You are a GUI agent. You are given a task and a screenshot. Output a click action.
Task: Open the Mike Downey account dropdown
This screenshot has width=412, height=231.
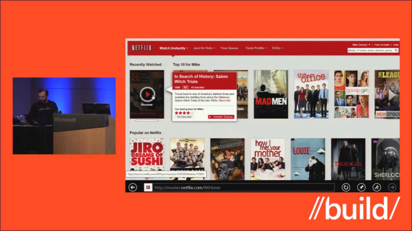pos(361,45)
